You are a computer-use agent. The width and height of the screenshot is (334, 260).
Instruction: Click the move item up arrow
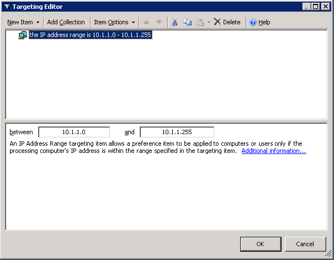(x=147, y=22)
